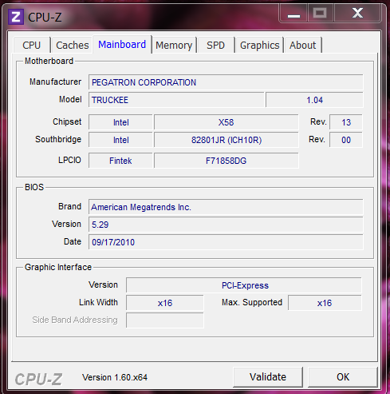The image size is (390, 394).
Task: Open the About tab
Action: pos(303,45)
